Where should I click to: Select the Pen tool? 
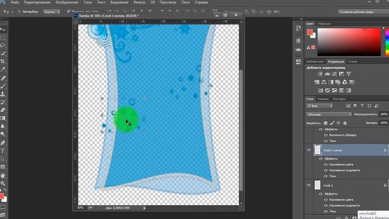click(2, 143)
